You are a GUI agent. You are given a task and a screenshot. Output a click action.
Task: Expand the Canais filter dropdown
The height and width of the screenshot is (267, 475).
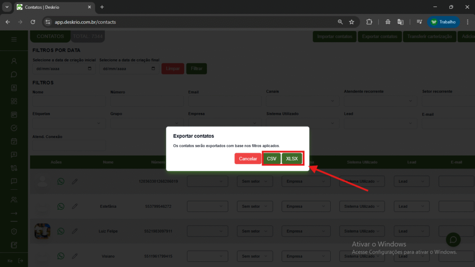302,101
